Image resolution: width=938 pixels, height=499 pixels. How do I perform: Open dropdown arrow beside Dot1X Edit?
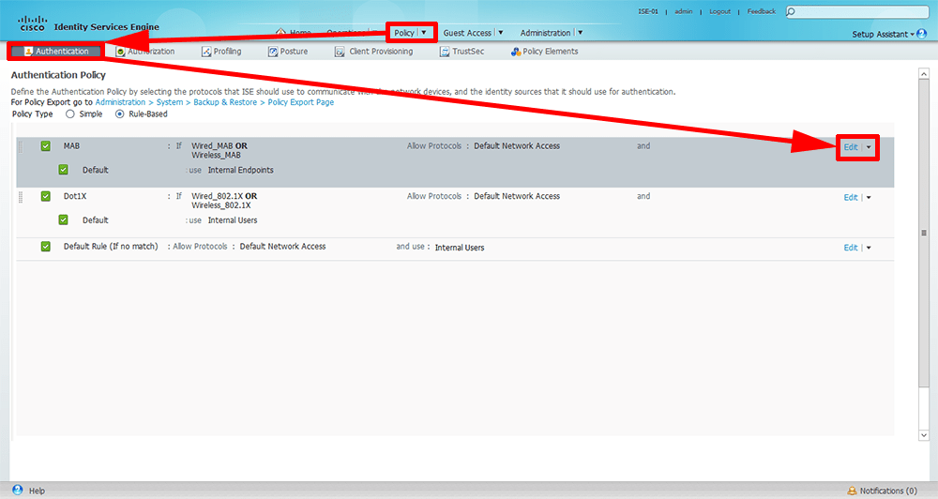(x=869, y=198)
